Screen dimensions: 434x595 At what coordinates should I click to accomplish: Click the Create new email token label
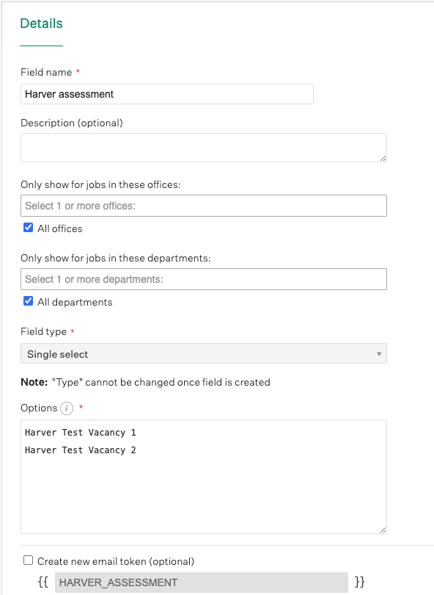click(116, 562)
